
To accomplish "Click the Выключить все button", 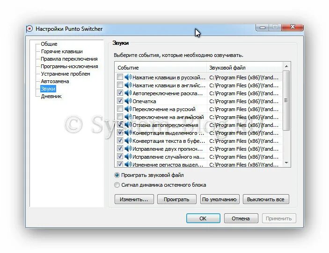I will click(266, 199).
